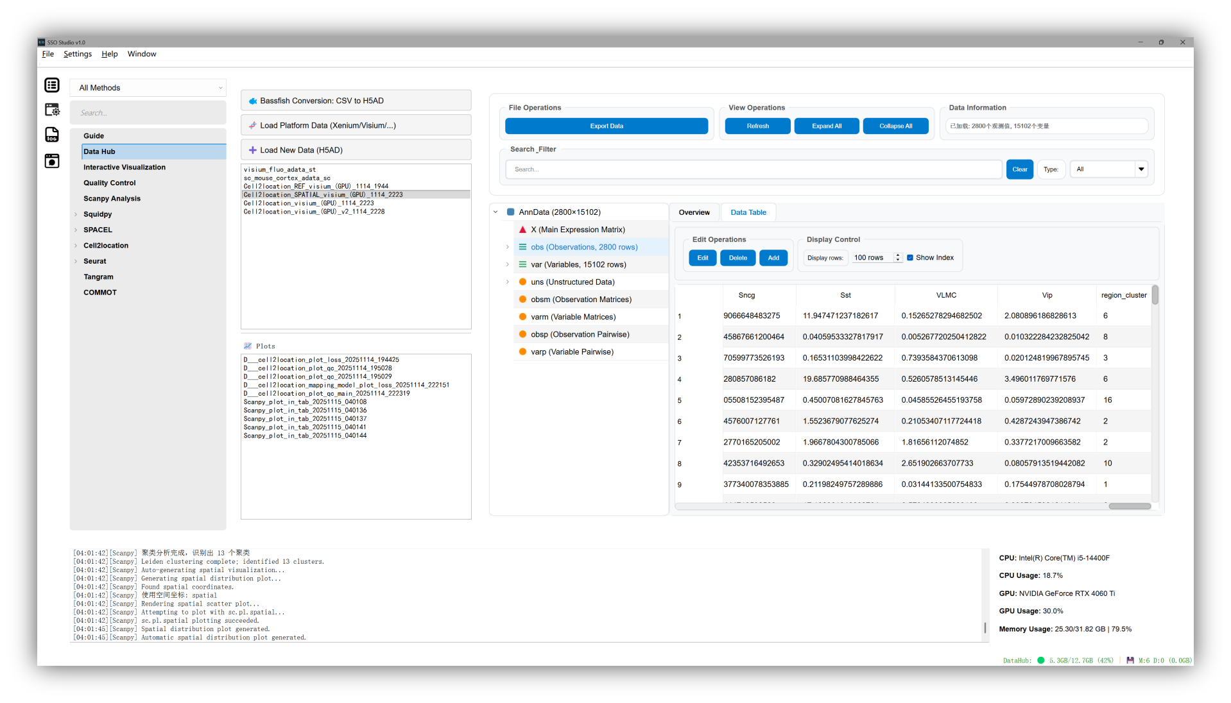Open the Settings menu
The height and width of the screenshot is (703, 1231).
78,54
